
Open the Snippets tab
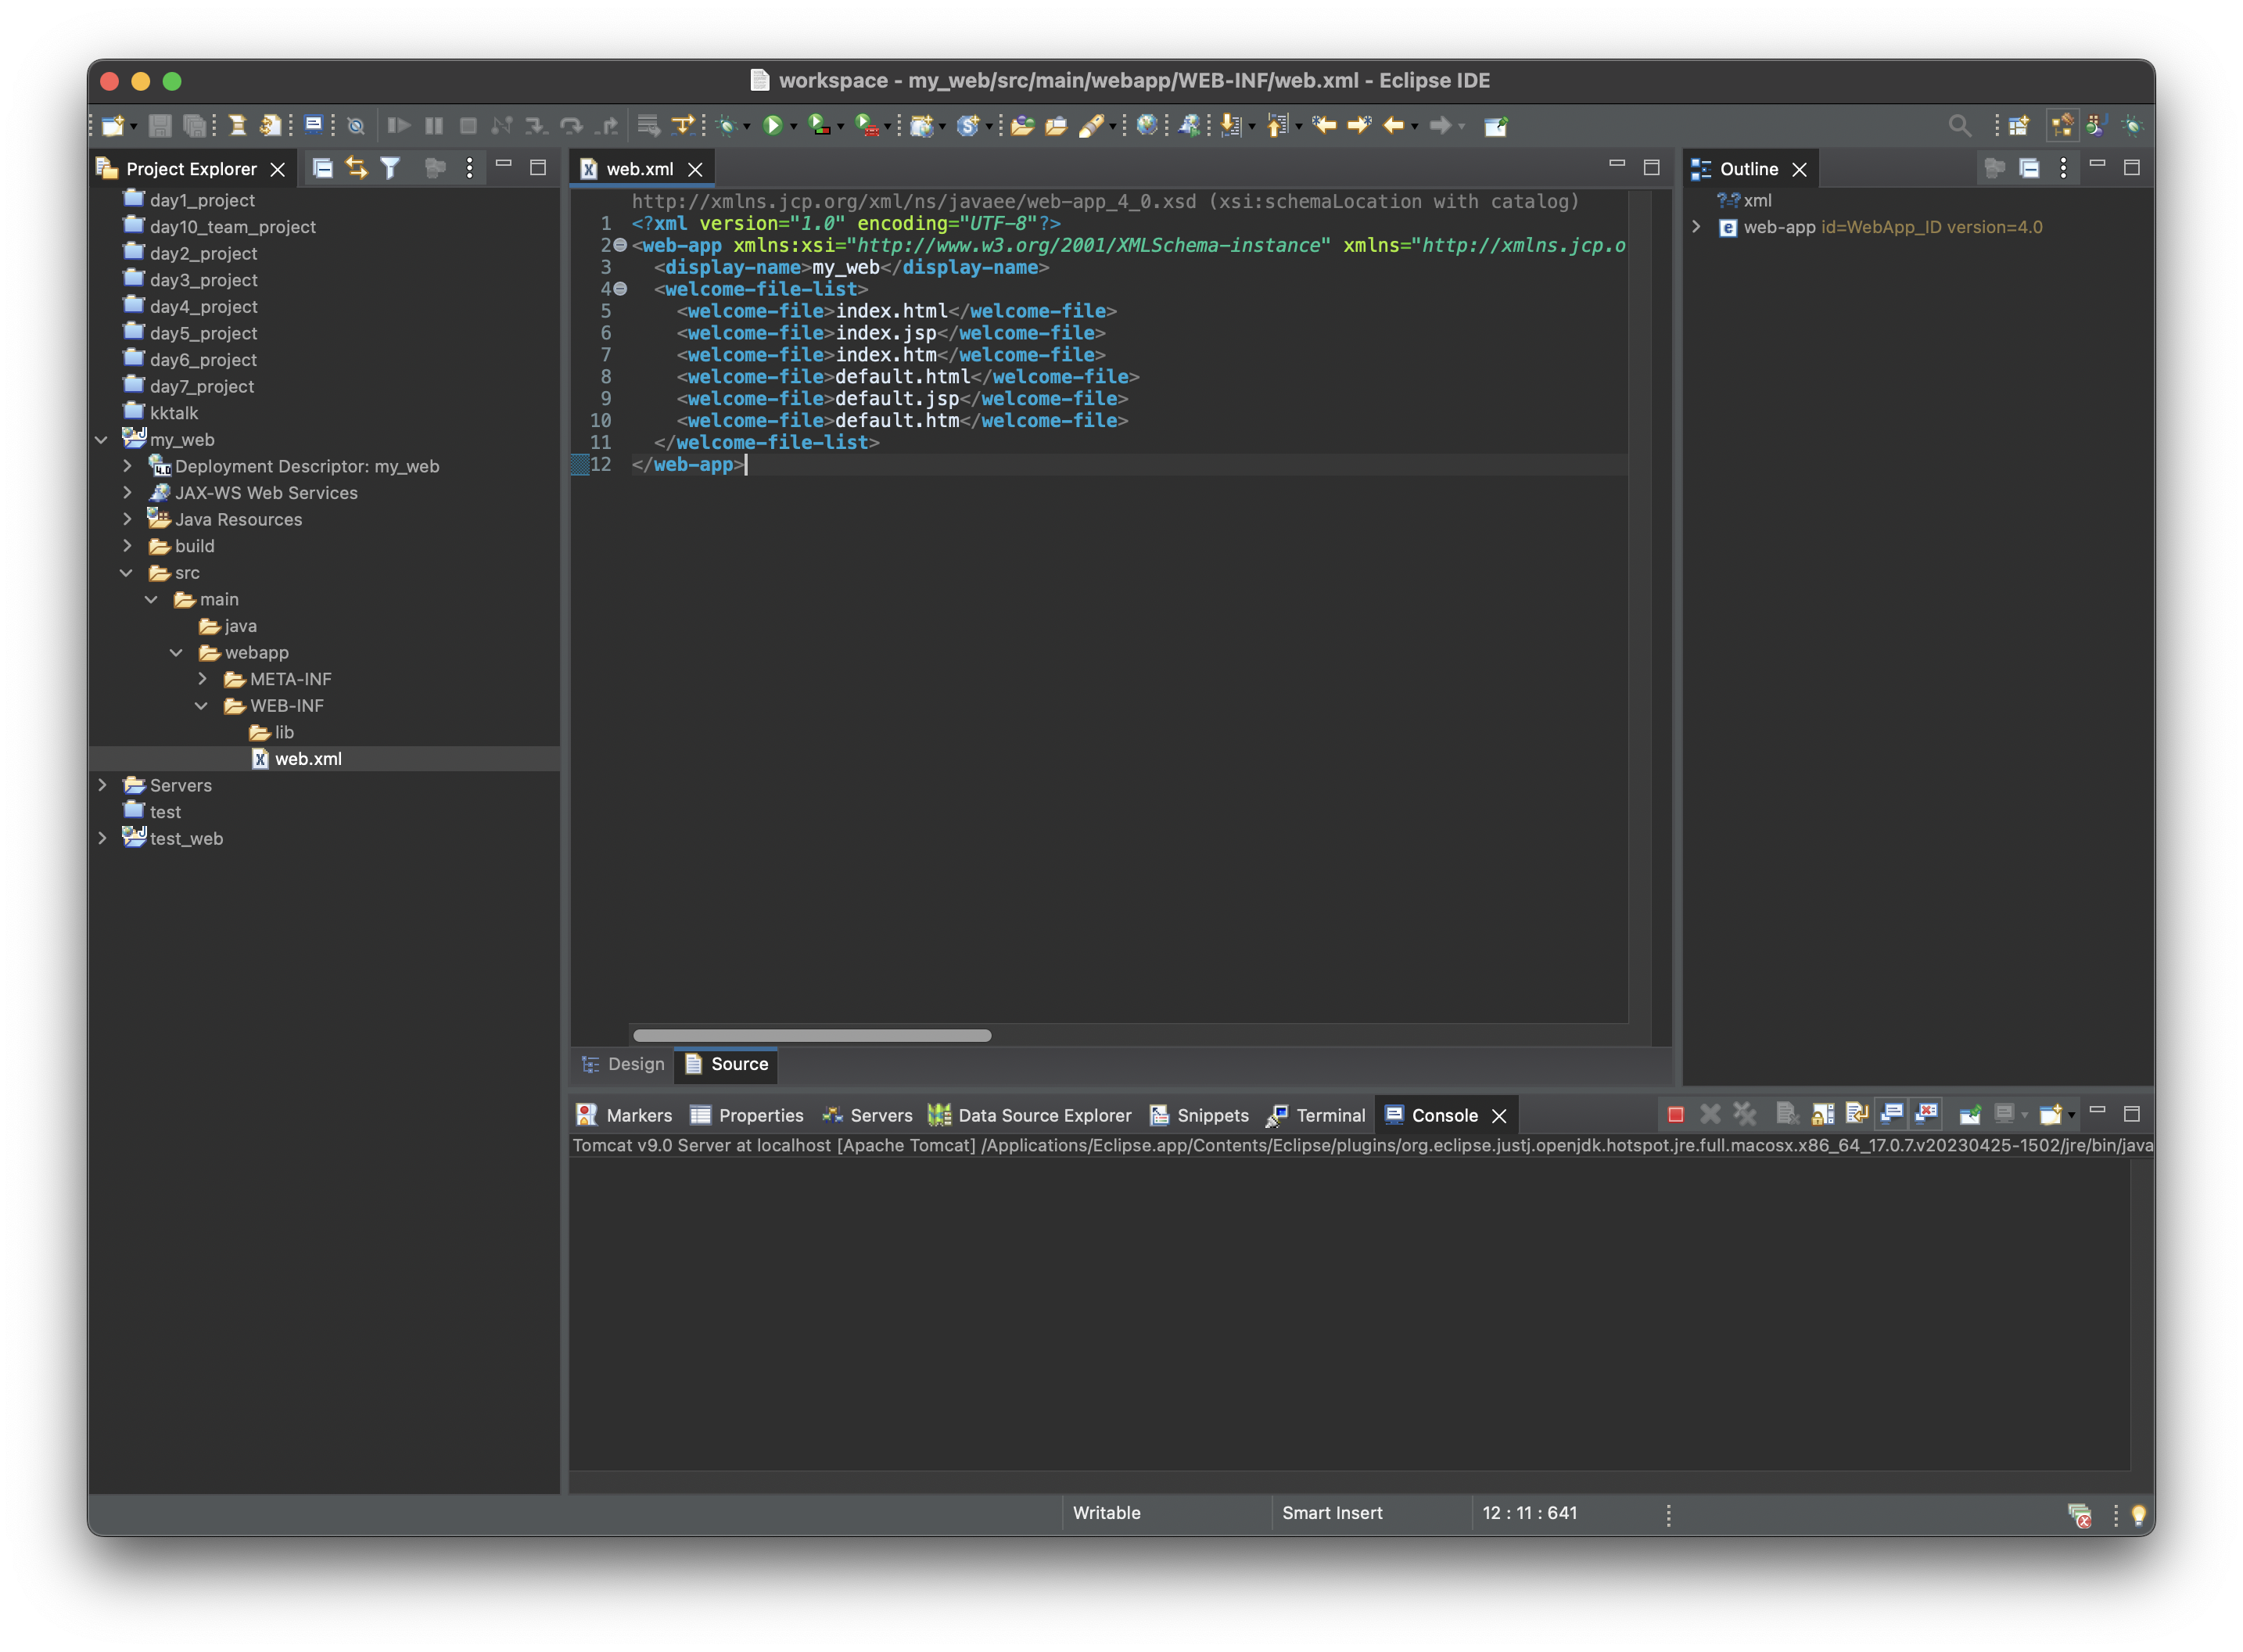pyautogui.click(x=1200, y=1116)
